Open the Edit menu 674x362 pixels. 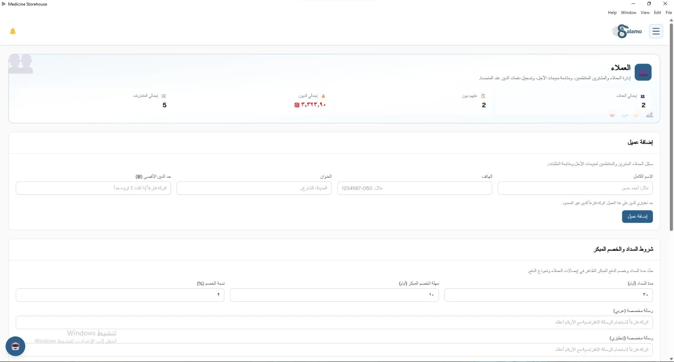[657, 13]
